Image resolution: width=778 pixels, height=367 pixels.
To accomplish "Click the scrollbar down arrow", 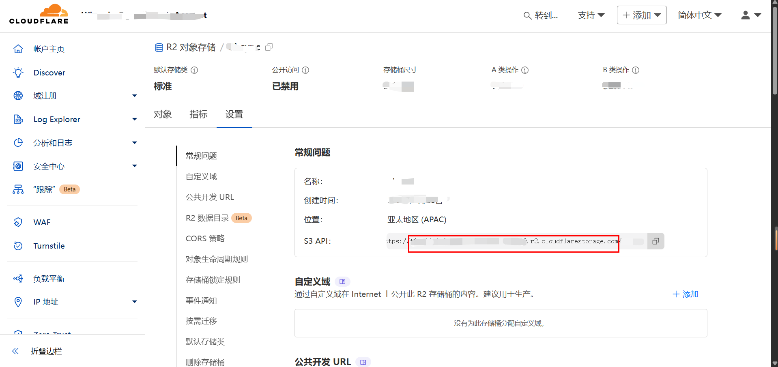I will coord(775,363).
